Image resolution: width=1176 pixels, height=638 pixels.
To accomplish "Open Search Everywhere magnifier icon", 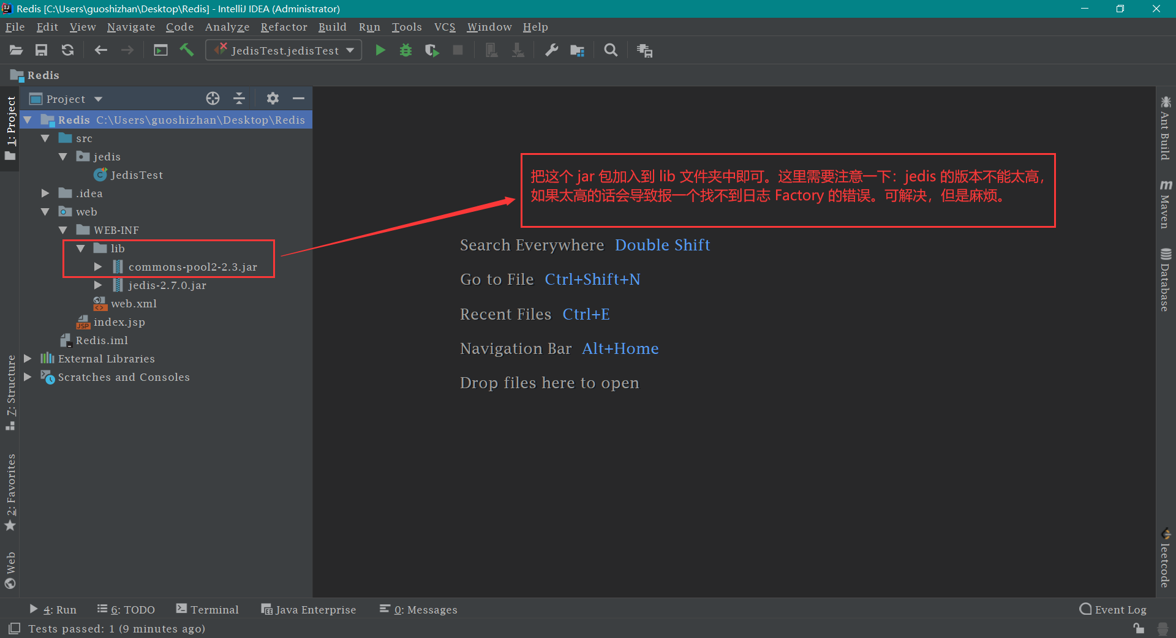I will tap(611, 50).
